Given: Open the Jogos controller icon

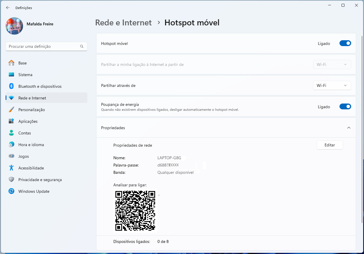Looking at the screenshot, I should [11, 156].
